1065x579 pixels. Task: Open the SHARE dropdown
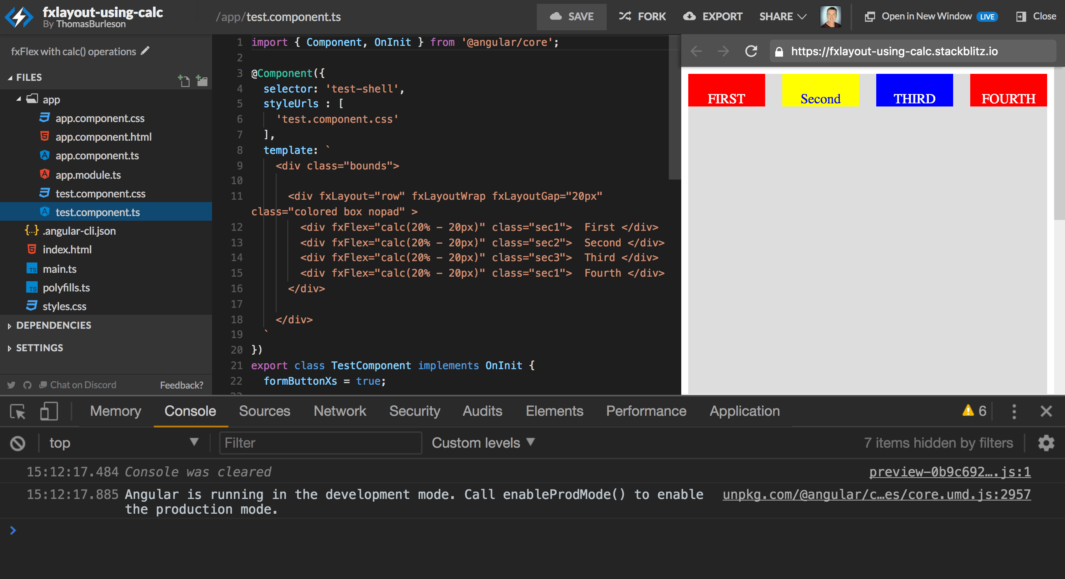pyautogui.click(x=783, y=17)
